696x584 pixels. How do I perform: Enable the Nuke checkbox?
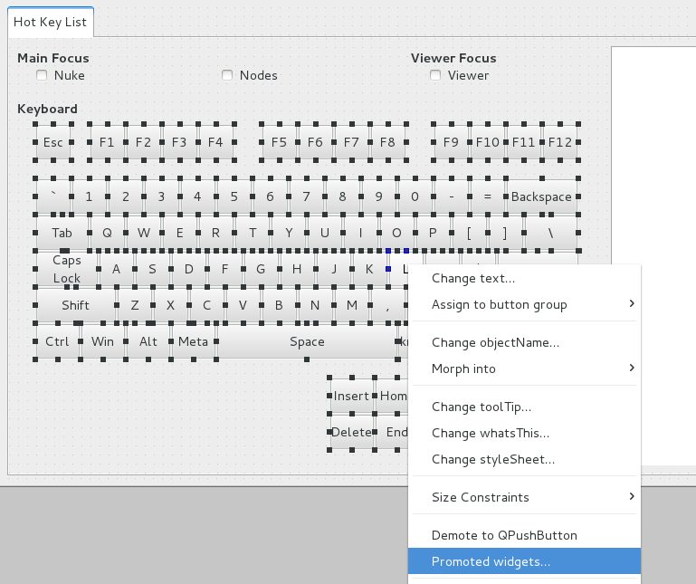[x=42, y=76]
